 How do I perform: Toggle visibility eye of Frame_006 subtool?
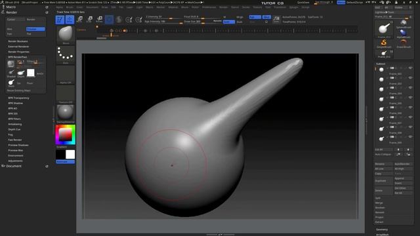[410, 108]
